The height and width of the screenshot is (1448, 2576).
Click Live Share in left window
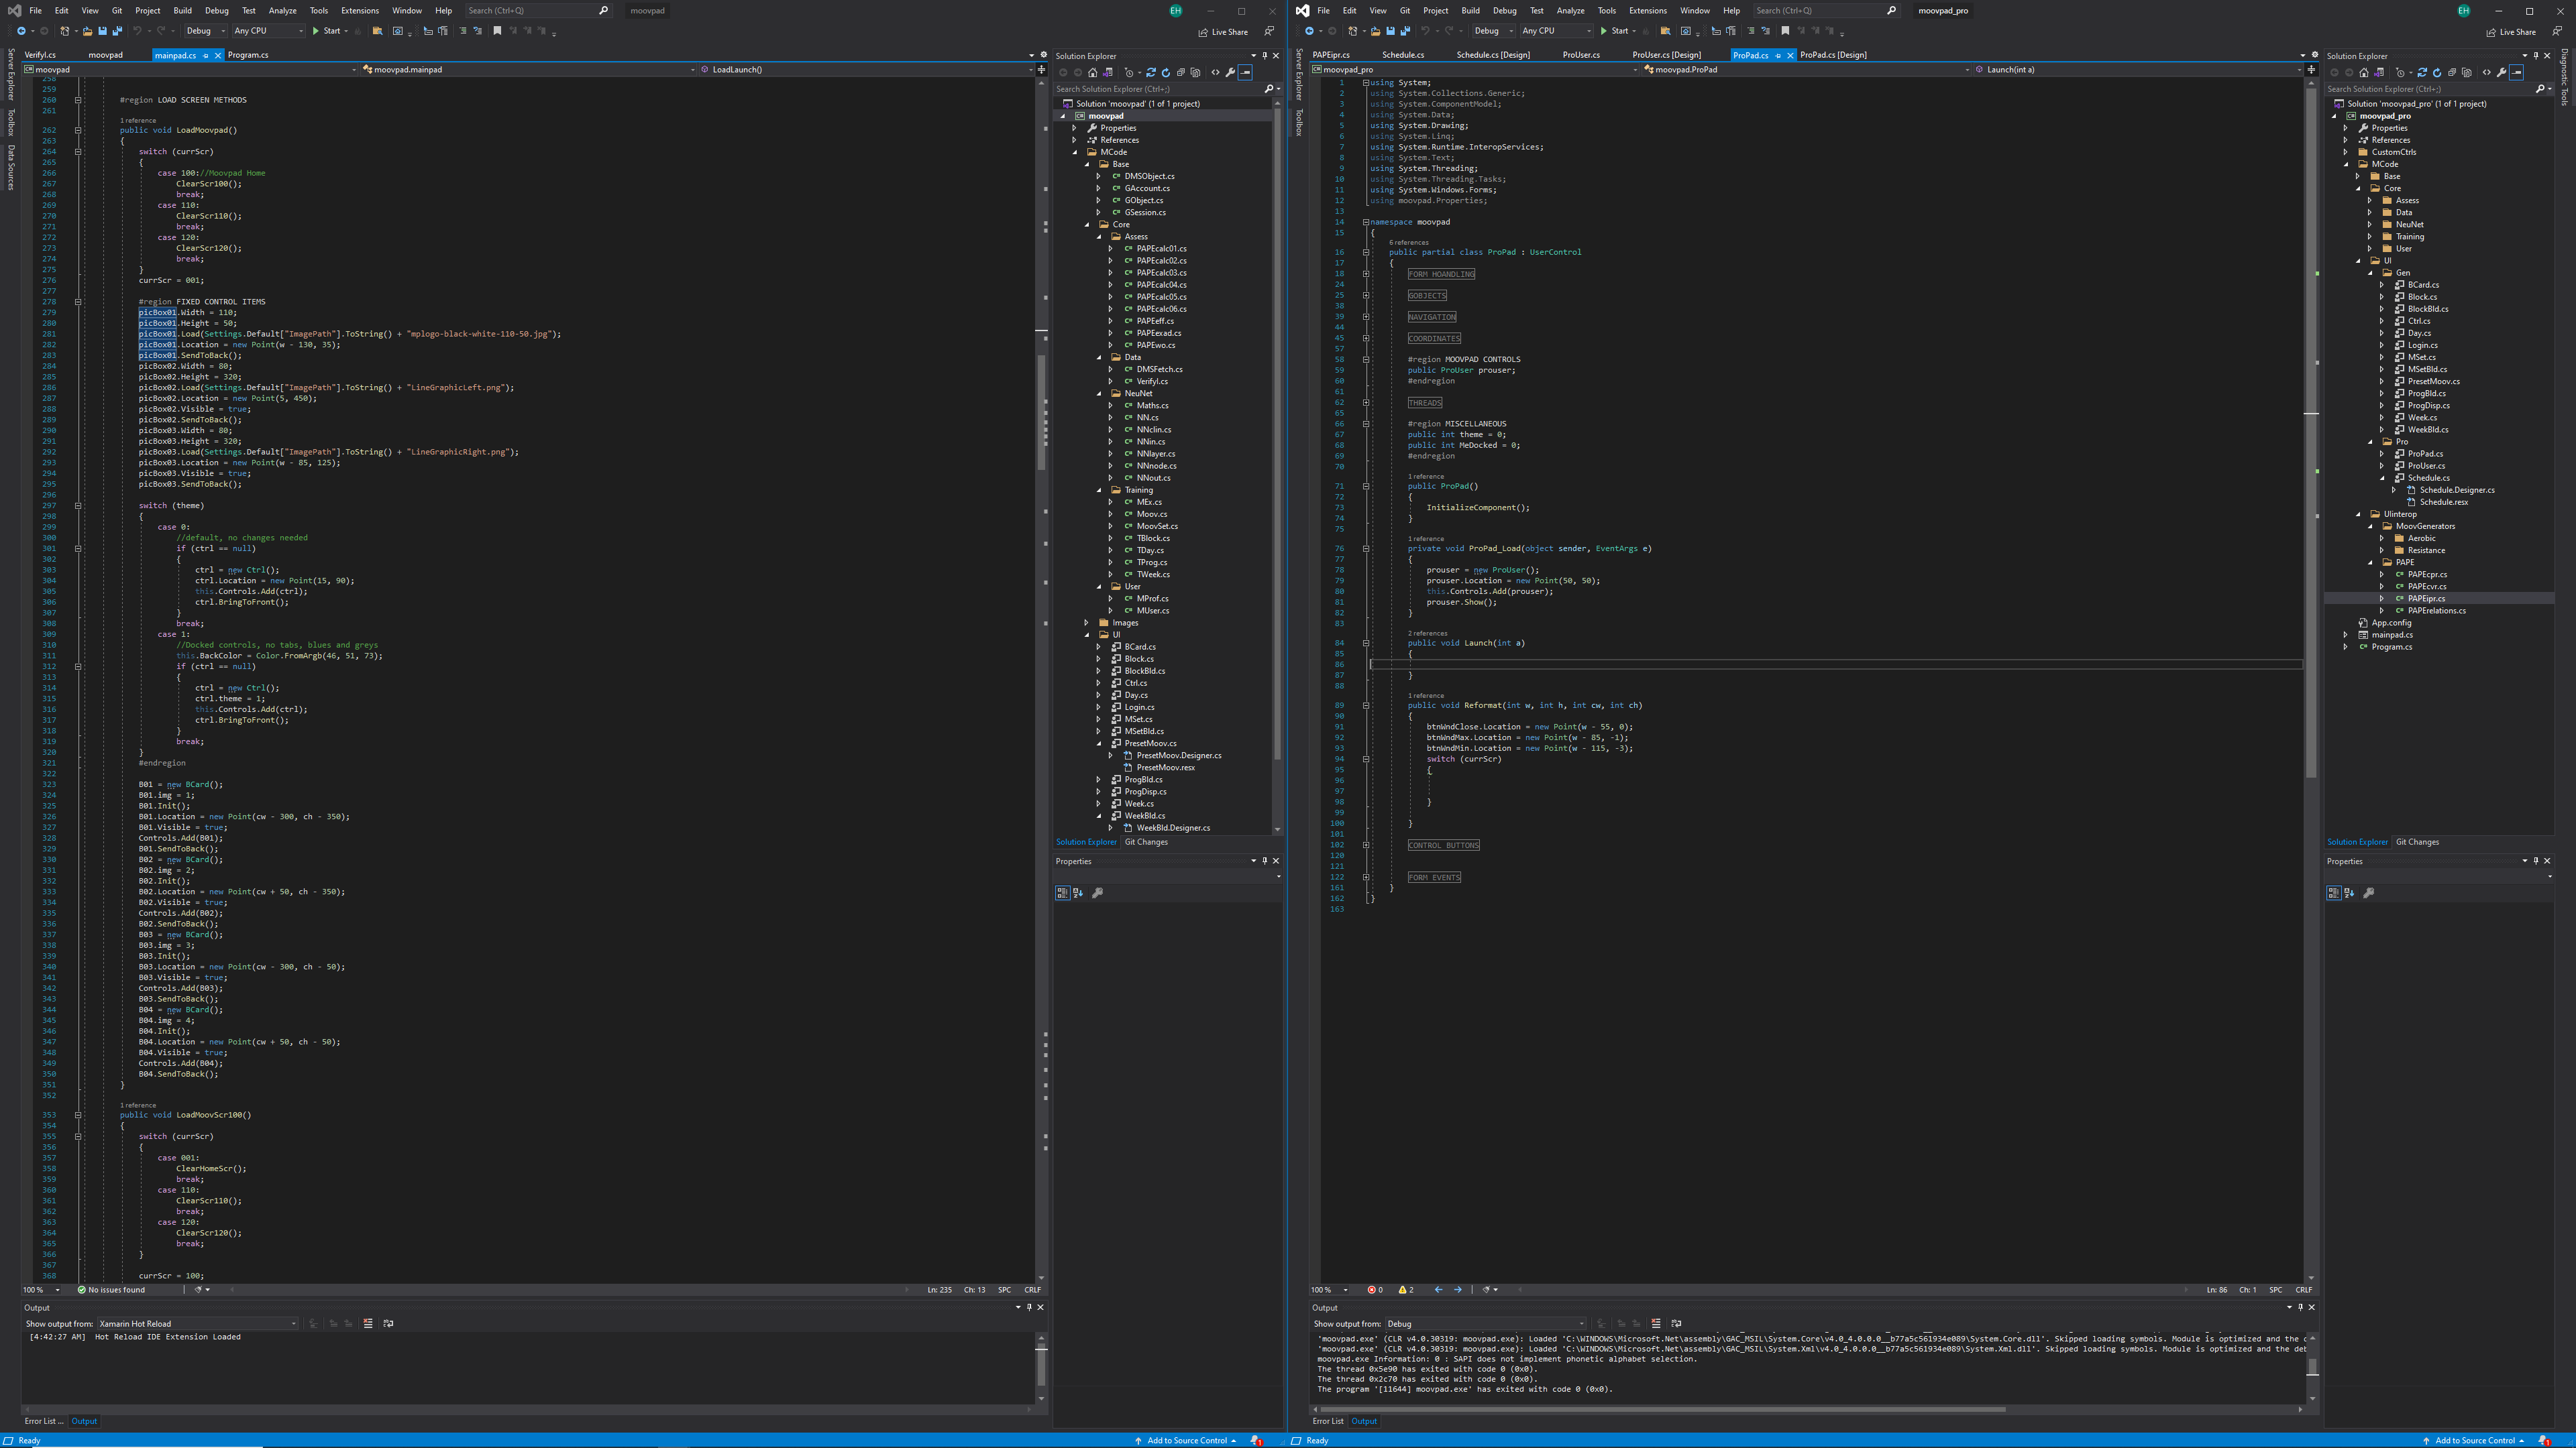[1223, 32]
